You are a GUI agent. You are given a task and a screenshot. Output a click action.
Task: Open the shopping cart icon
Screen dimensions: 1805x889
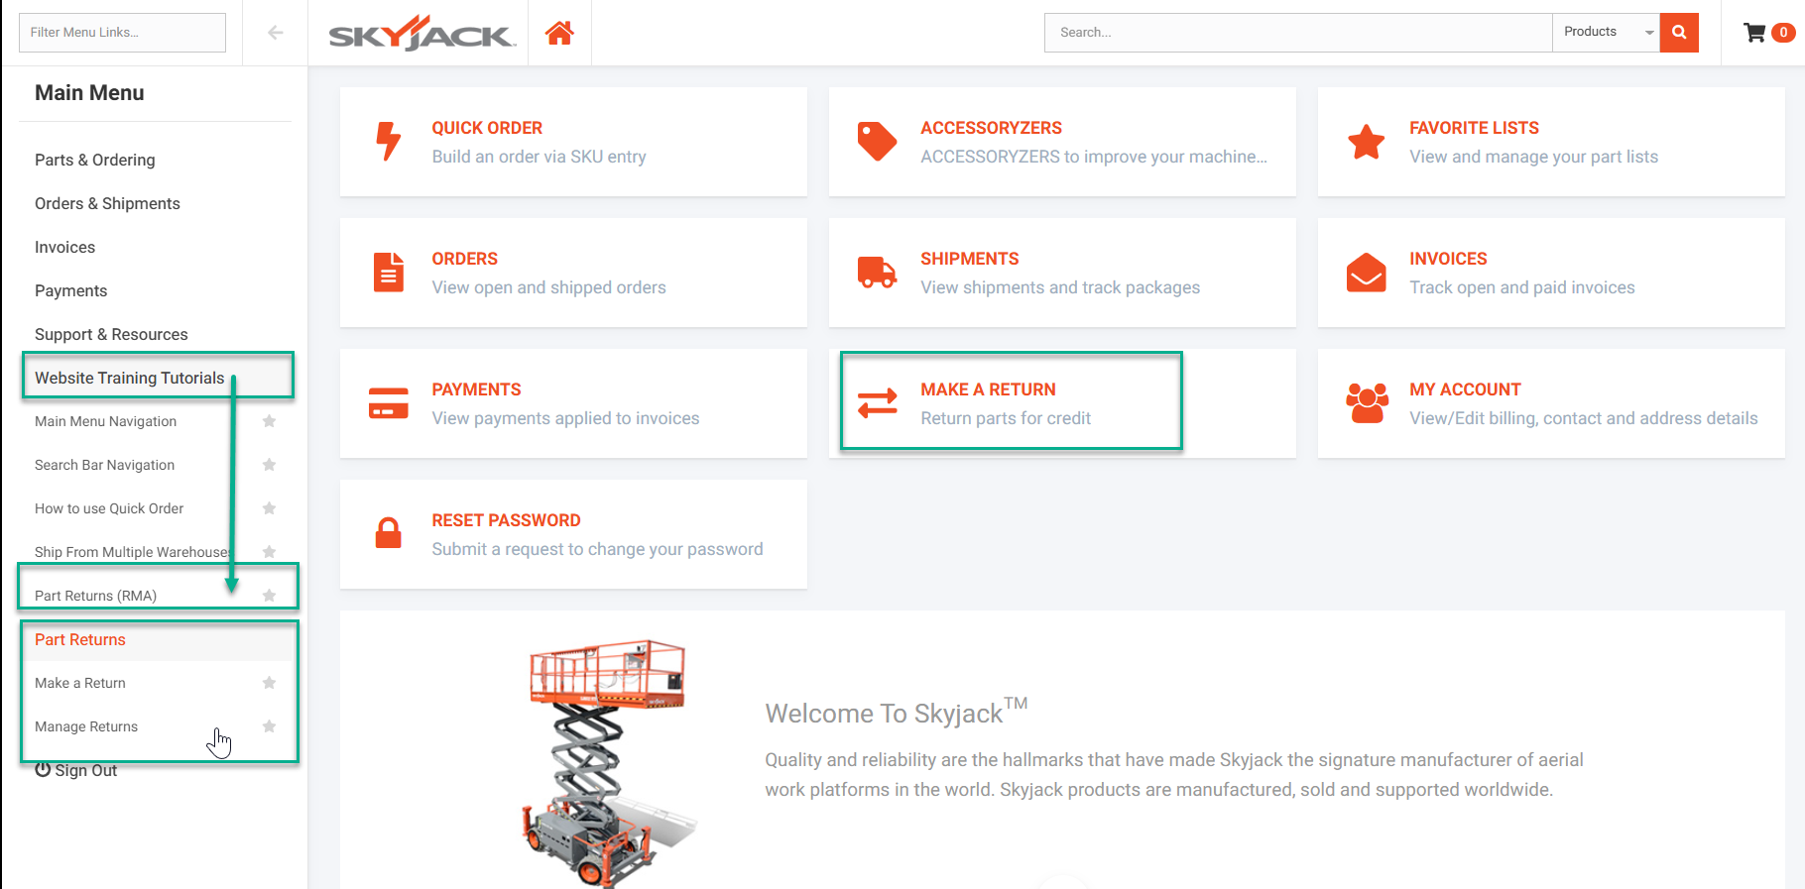pos(1754,33)
